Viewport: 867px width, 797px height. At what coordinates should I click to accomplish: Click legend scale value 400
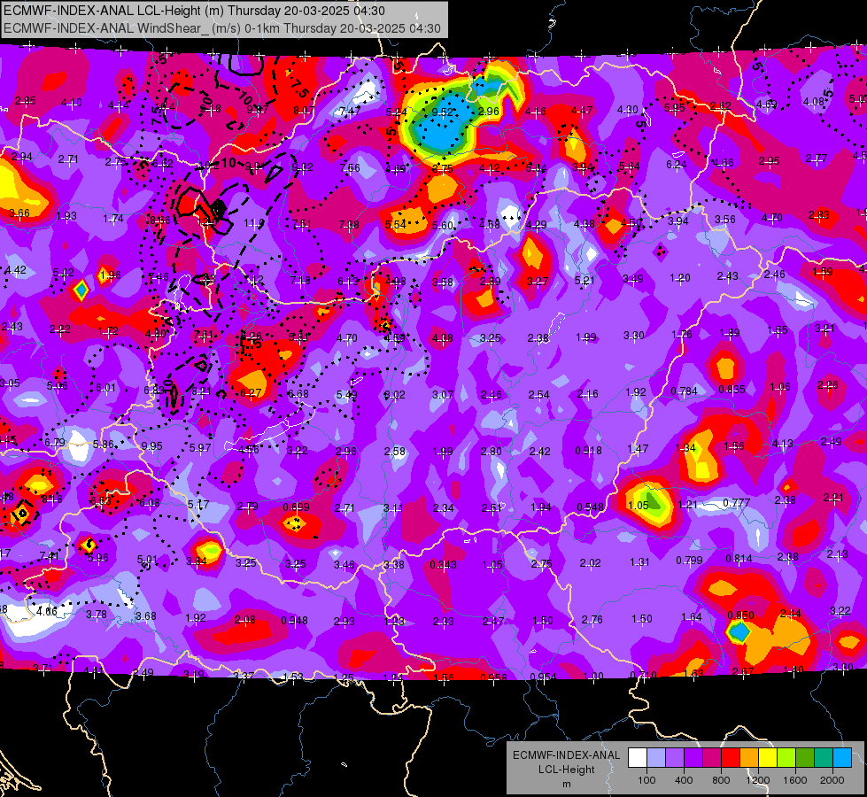[684, 780]
